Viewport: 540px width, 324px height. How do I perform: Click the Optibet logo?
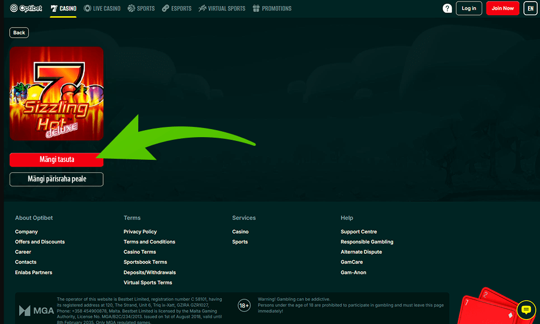click(25, 8)
